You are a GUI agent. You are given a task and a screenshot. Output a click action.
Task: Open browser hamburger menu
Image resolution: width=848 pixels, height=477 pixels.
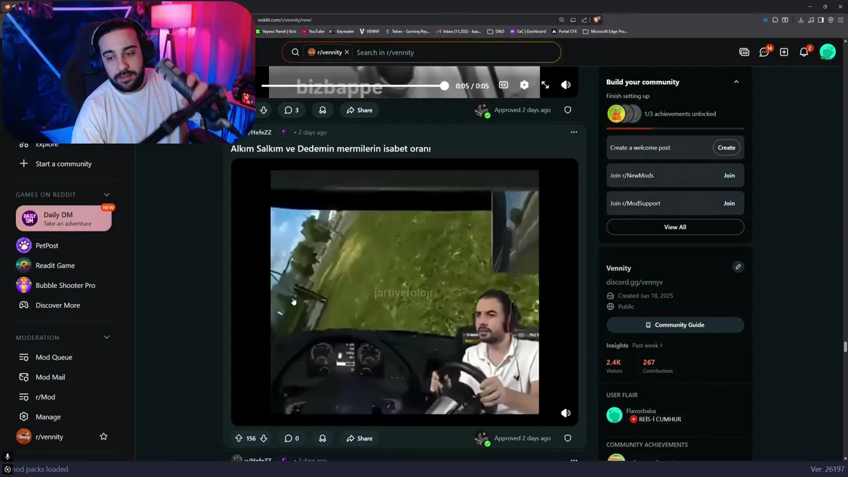(841, 20)
